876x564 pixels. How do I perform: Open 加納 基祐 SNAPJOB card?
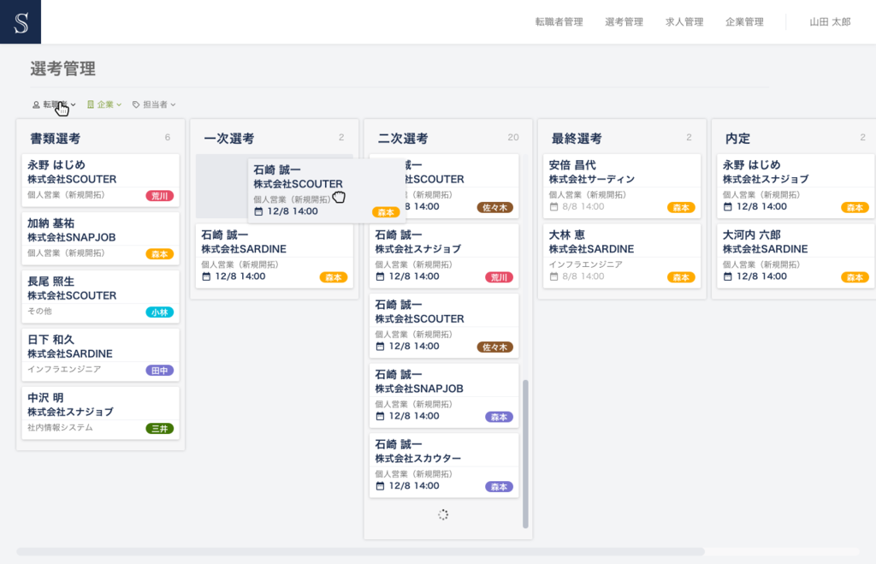(101, 238)
